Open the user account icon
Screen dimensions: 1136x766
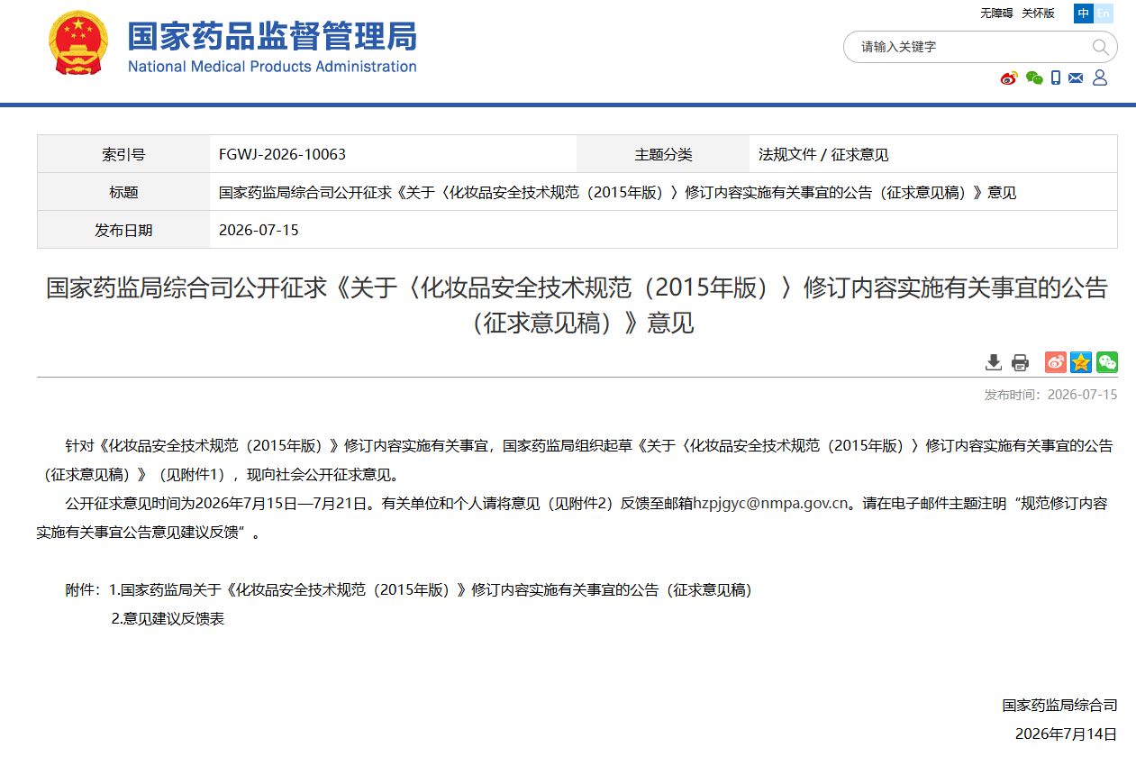click(1100, 78)
